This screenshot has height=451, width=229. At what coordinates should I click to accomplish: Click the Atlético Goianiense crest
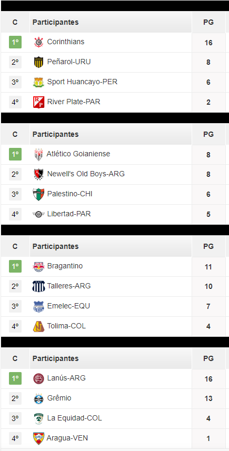(x=38, y=155)
